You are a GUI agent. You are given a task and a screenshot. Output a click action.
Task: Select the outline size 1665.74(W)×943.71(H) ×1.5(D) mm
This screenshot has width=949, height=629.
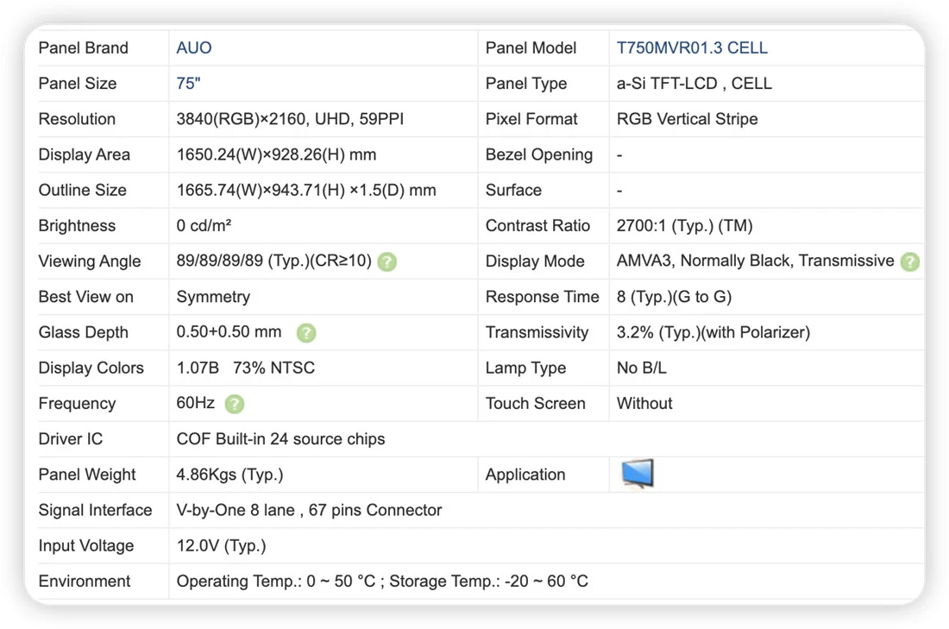[305, 191]
